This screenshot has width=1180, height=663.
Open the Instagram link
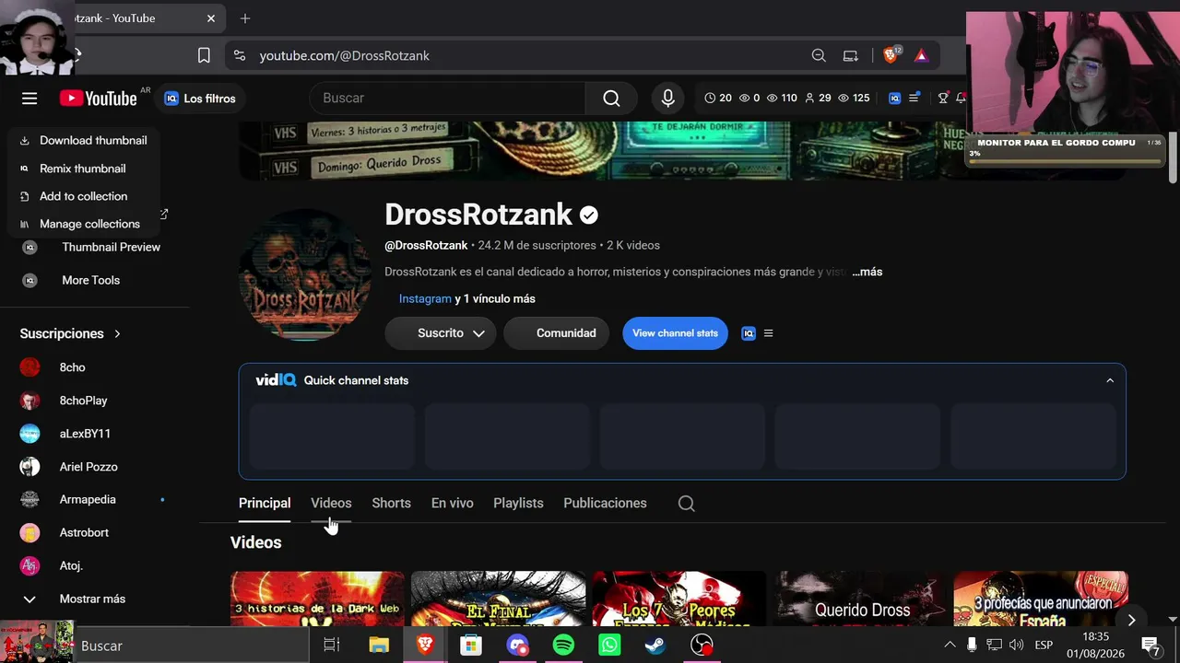[x=425, y=298]
